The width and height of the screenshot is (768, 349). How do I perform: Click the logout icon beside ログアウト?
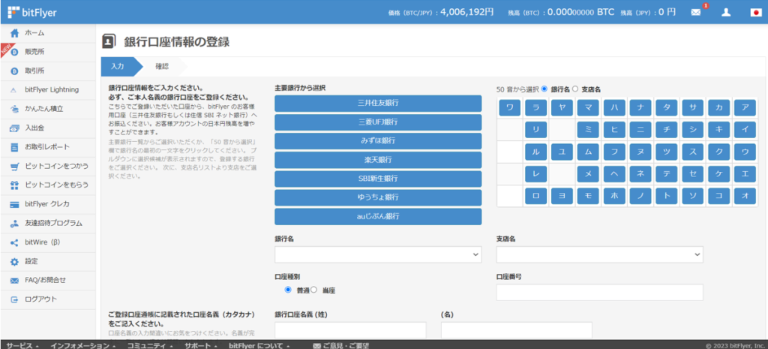click(x=15, y=299)
